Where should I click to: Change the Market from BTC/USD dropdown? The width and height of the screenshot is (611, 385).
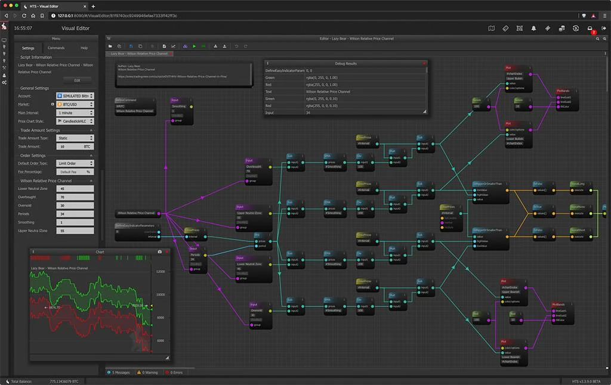point(75,104)
